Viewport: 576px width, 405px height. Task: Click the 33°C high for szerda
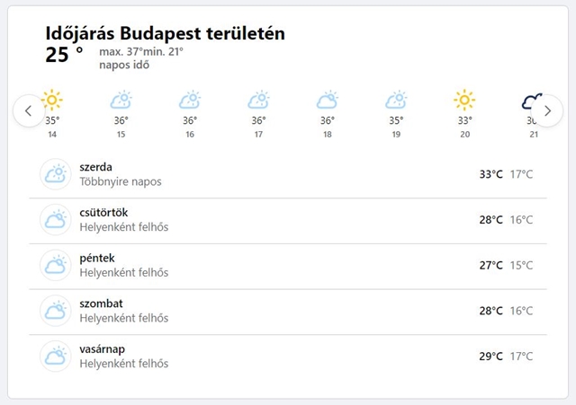pos(490,174)
